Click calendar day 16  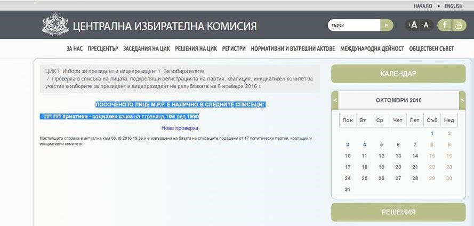[x=449, y=156]
